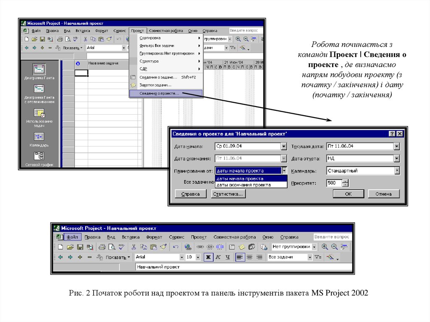
Task: Click Split Task icon in lower toolbar strip
Action: pos(220,247)
